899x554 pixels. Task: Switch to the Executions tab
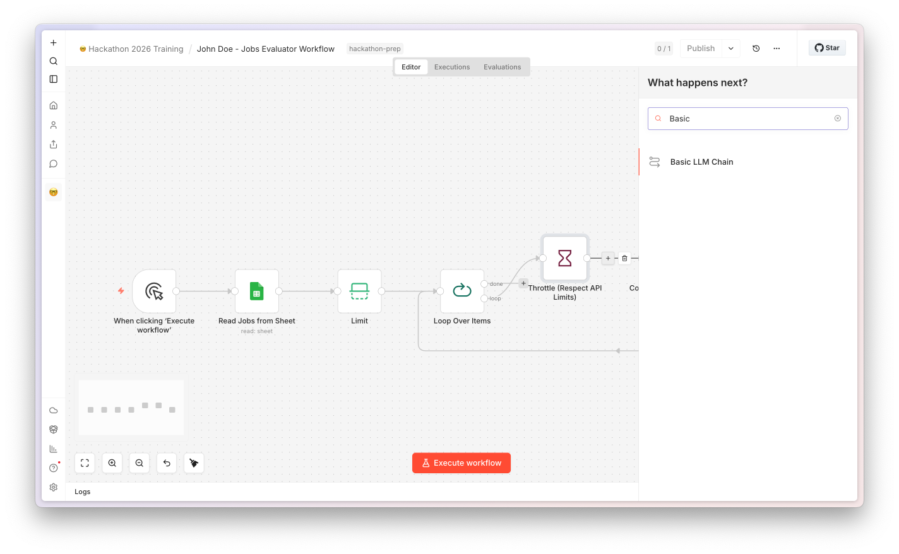pos(452,67)
